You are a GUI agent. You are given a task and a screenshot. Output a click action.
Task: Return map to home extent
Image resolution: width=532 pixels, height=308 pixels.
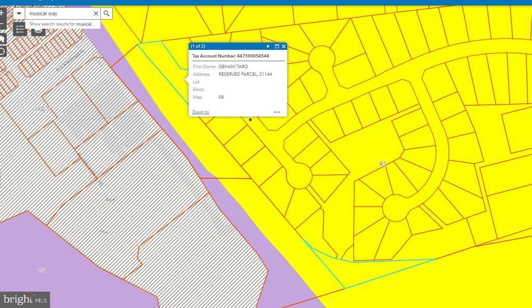click(x=2, y=39)
